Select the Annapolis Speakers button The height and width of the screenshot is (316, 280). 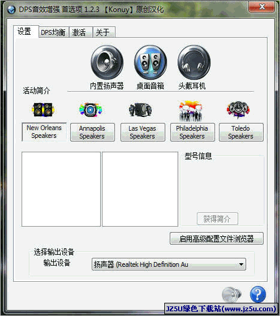pos(92,132)
